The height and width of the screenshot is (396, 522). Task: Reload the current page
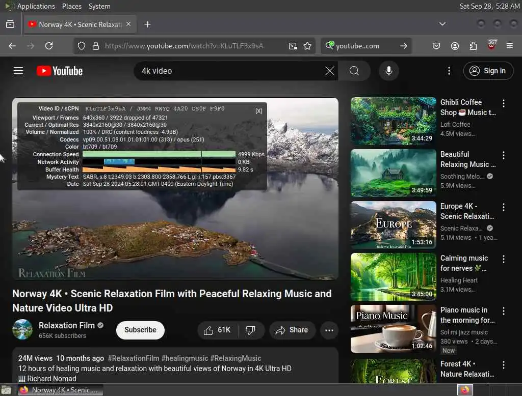click(49, 46)
